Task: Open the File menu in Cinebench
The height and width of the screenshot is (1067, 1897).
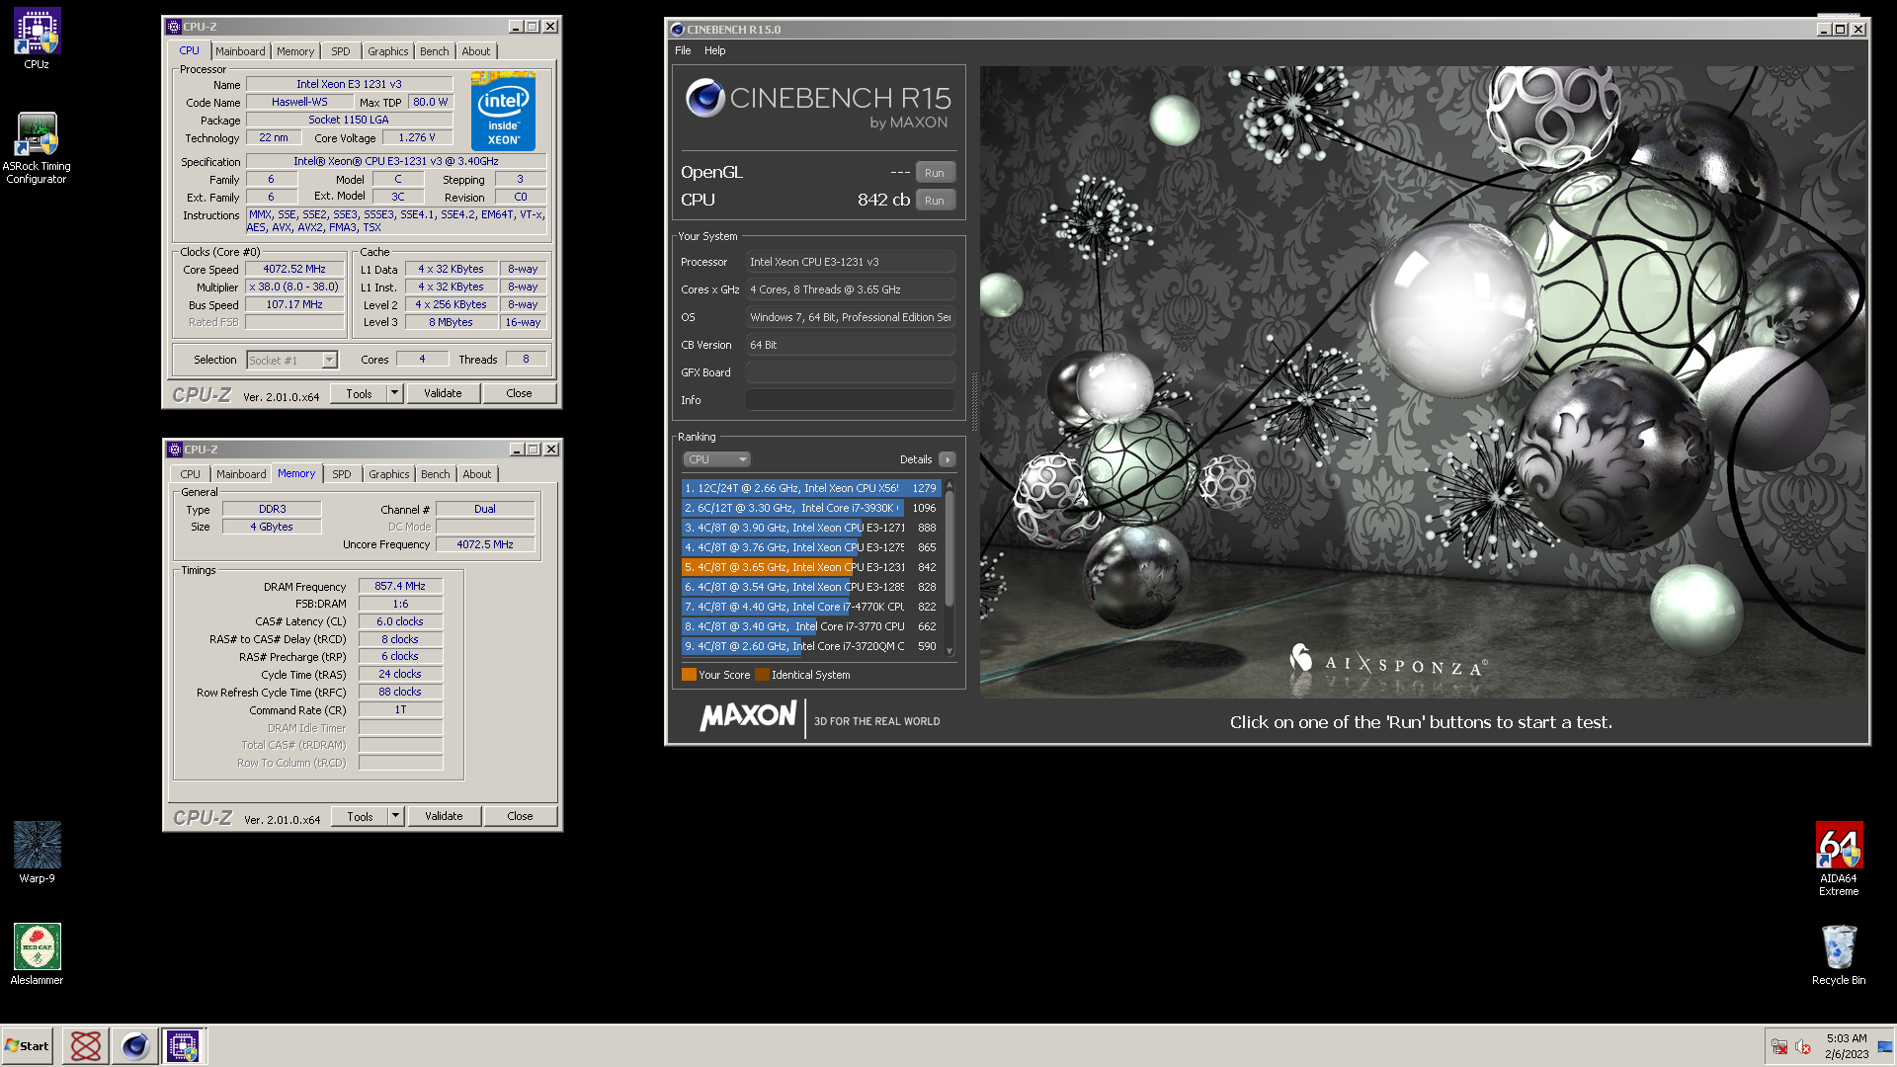Action: click(x=683, y=50)
